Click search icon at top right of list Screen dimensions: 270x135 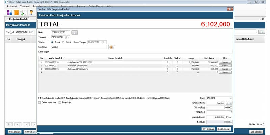click(262, 32)
